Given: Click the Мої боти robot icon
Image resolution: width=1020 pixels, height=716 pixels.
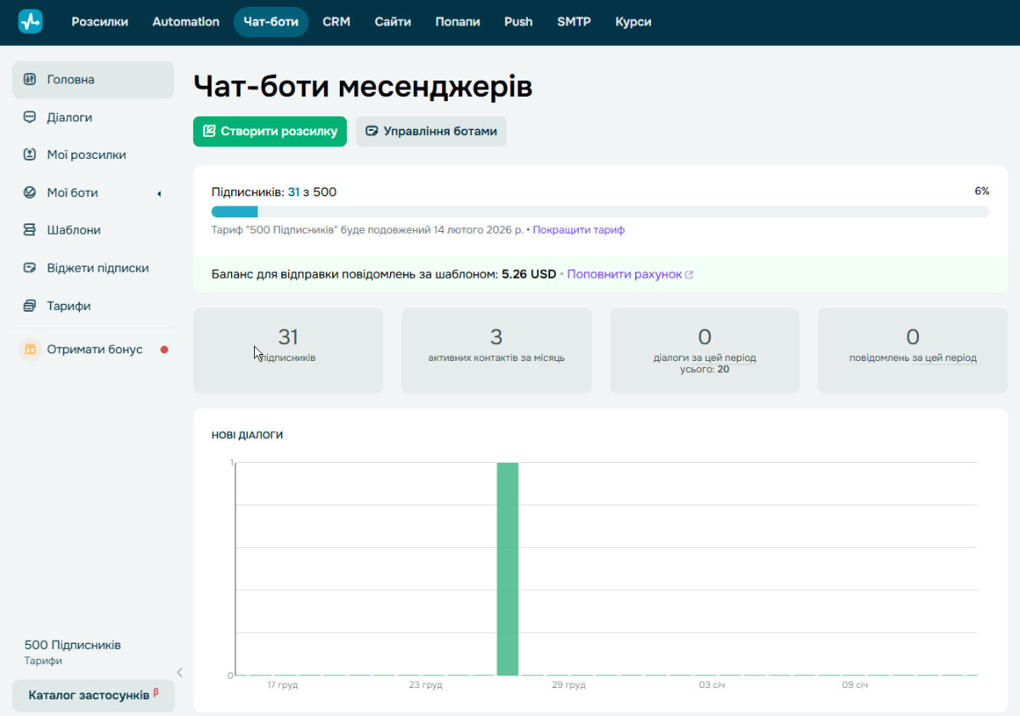Looking at the screenshot, I should [29, 193].
